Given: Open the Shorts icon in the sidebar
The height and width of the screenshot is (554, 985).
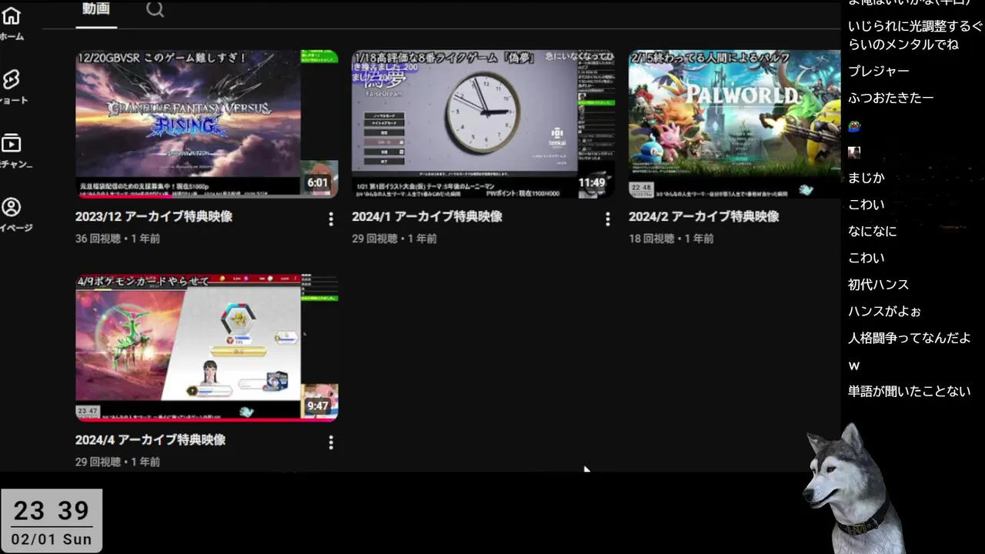Looking at the screenshot, I should point(12,79).
